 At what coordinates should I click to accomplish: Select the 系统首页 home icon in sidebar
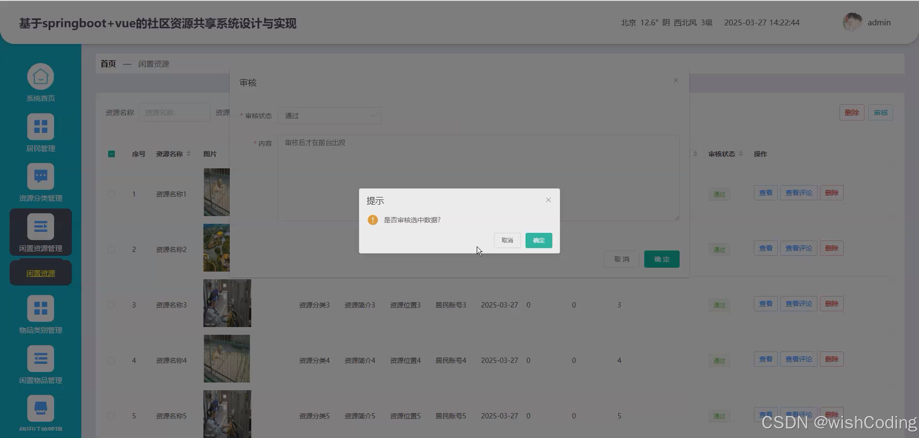[40, 76]
